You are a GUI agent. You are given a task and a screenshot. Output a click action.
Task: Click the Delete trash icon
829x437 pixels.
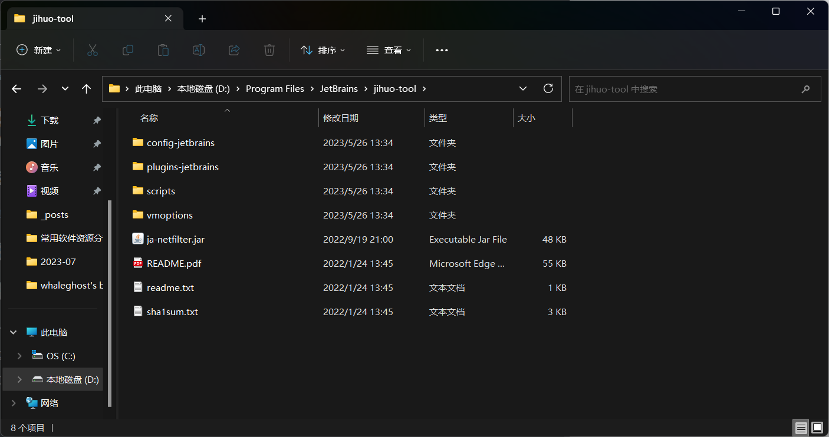[x=269, y=50]
